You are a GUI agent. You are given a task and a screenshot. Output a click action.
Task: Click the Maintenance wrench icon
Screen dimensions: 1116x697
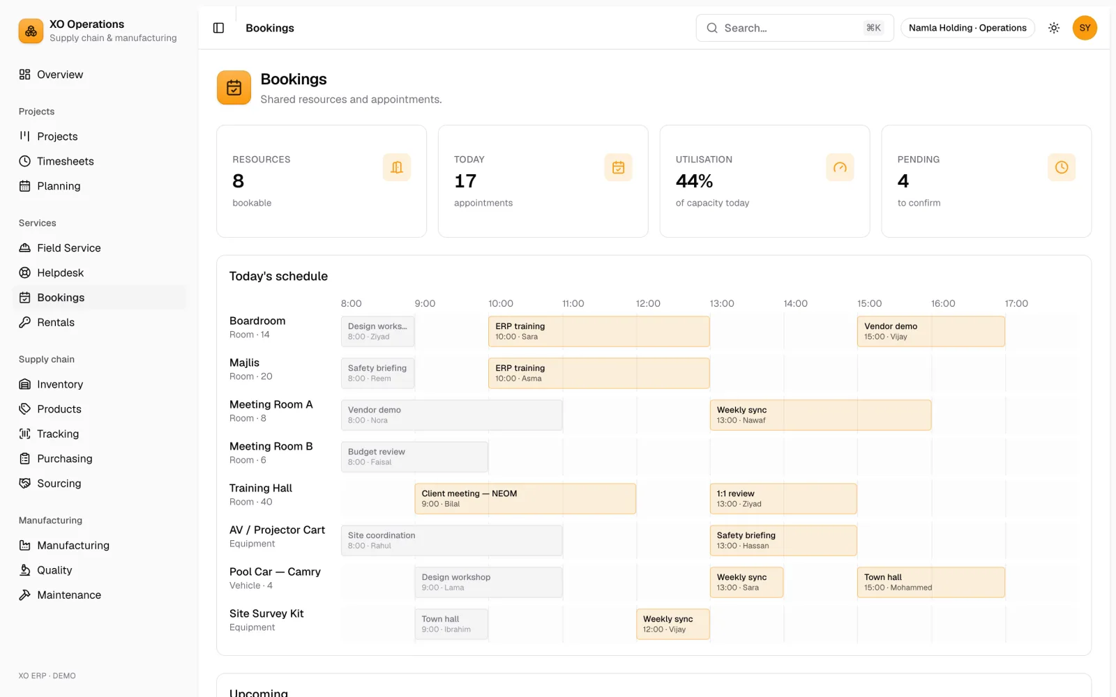(x=25, y=595)
